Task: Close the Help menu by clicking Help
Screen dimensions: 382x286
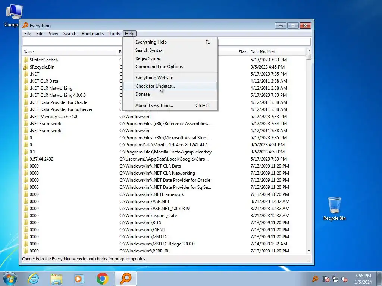Action: (129, 34)
